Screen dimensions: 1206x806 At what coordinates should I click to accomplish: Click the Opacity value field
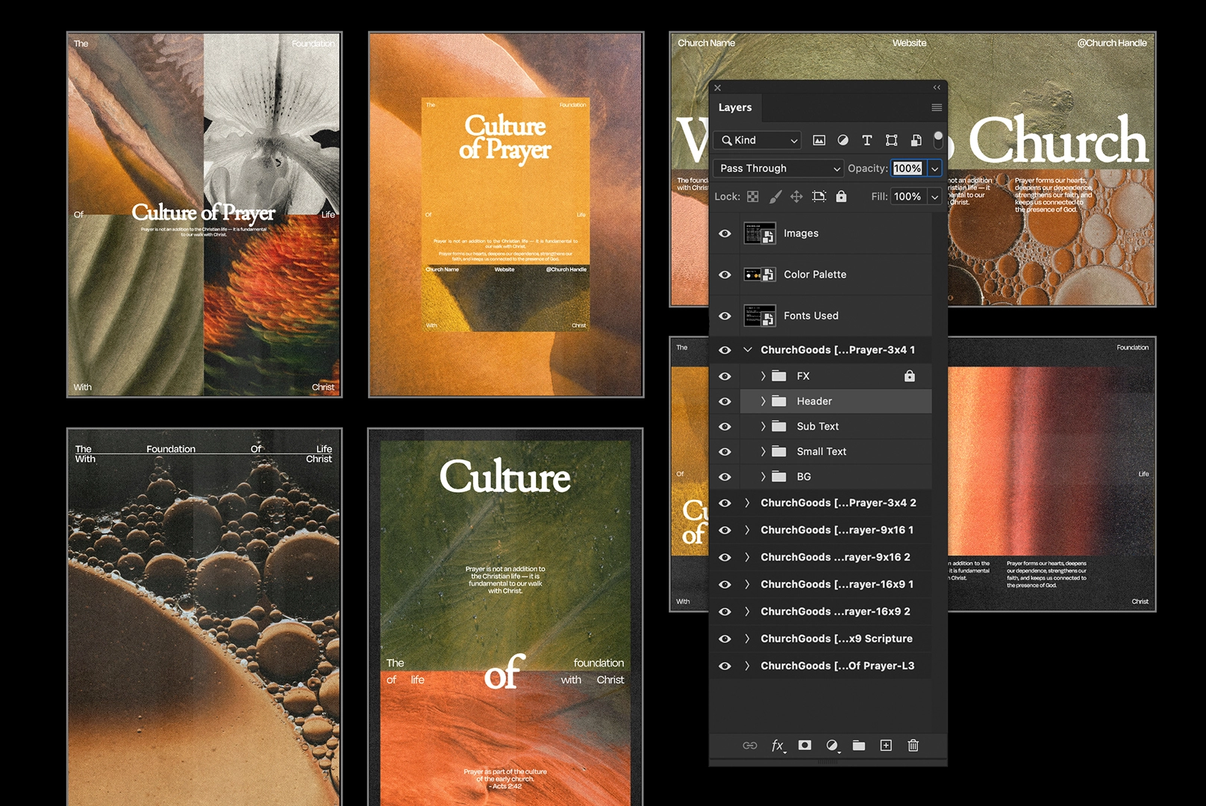tap(908, 169)
